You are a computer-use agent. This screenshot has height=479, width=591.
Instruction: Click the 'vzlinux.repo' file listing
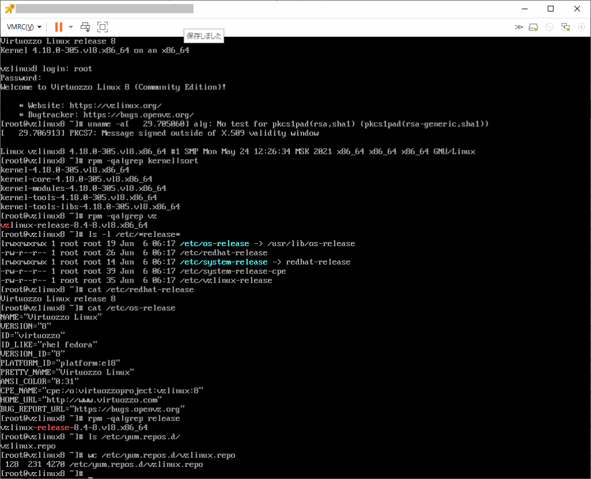click(x=28, y=446)
